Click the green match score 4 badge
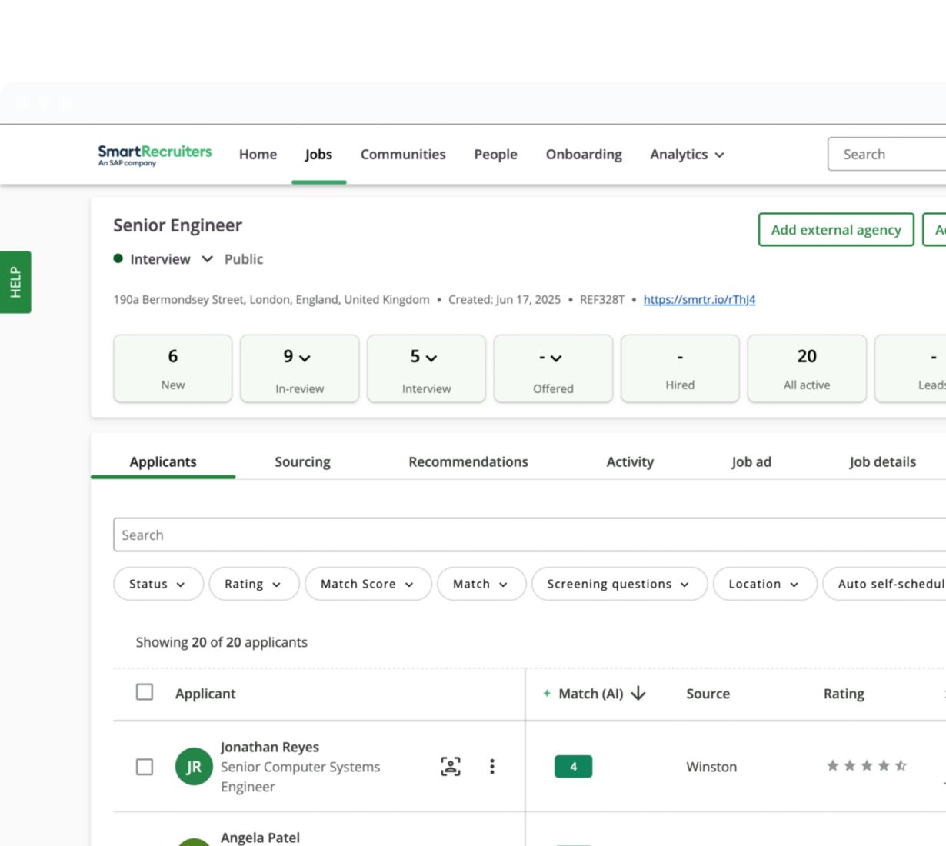 click(573, 767)
